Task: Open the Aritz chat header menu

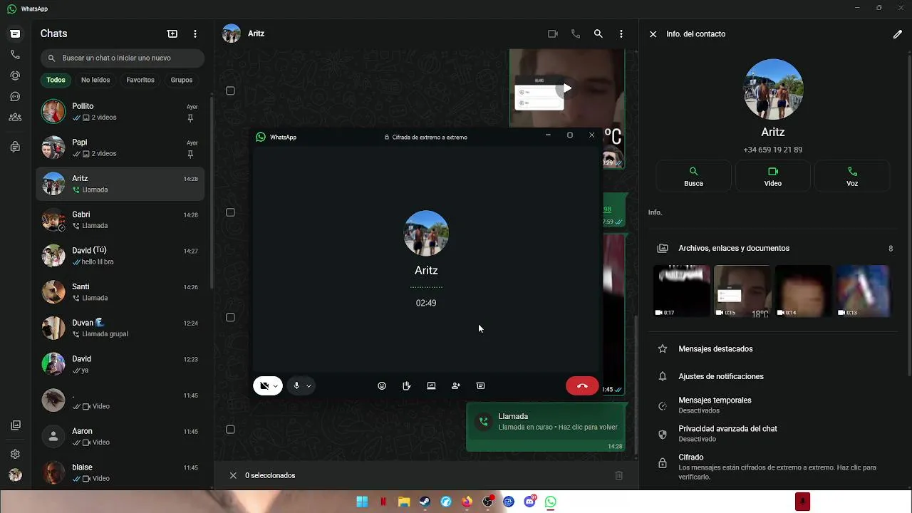Action: coord(621,33)
